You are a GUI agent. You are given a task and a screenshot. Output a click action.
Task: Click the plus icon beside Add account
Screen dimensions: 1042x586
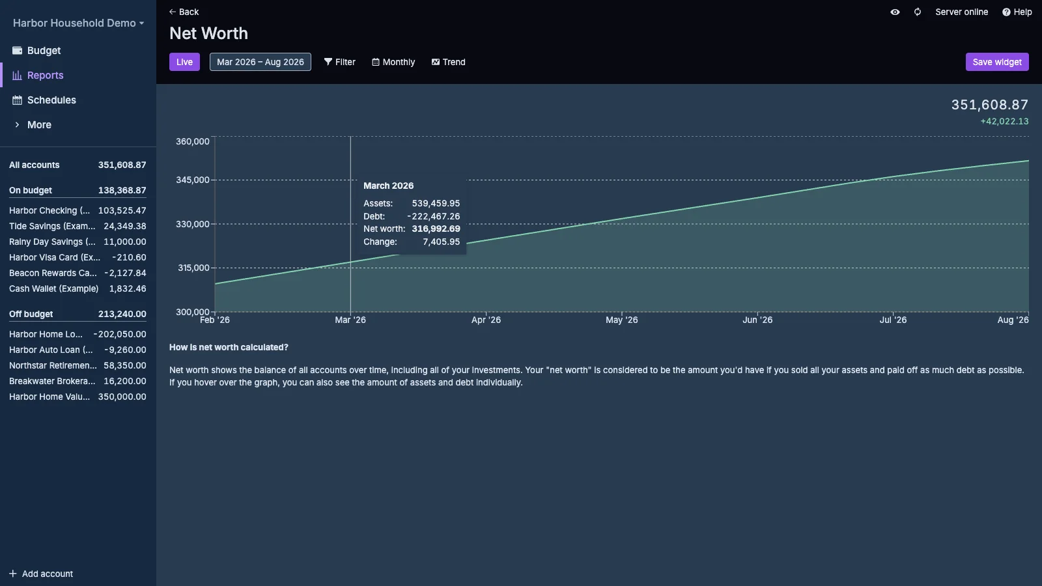point(13,574)
